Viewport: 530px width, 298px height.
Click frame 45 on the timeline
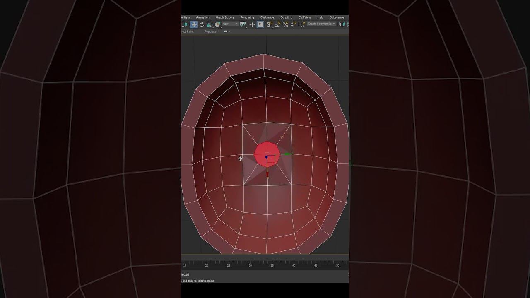pos(316,265)
